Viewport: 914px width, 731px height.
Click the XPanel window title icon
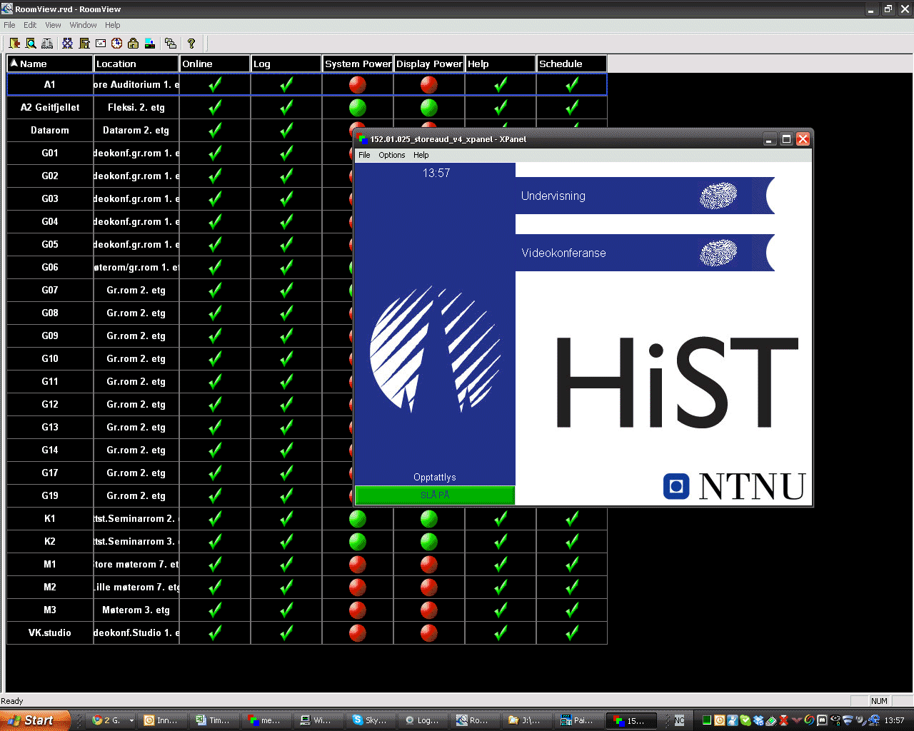pyautogui.click(x=363, y=139)
